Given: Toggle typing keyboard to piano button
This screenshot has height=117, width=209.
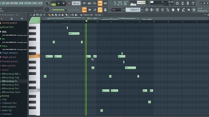Looking at the screenshot, I should [84, 10].
